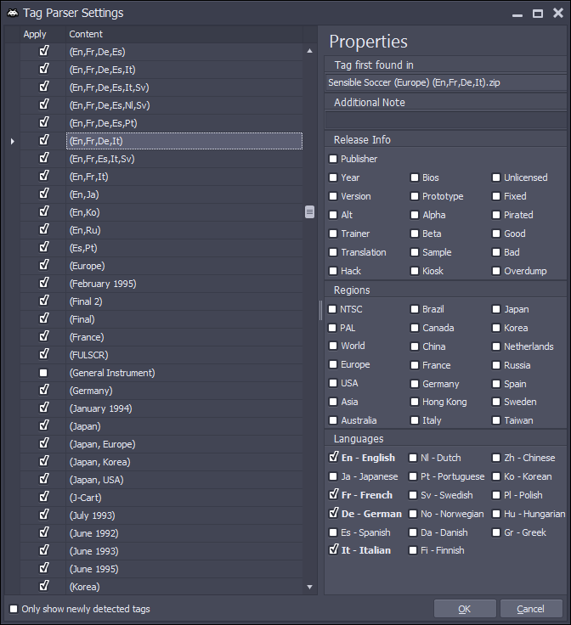Toggle the Apply checkbox for (FULSCR)
This screenshot has width=571, height=625.
(44, 354)
